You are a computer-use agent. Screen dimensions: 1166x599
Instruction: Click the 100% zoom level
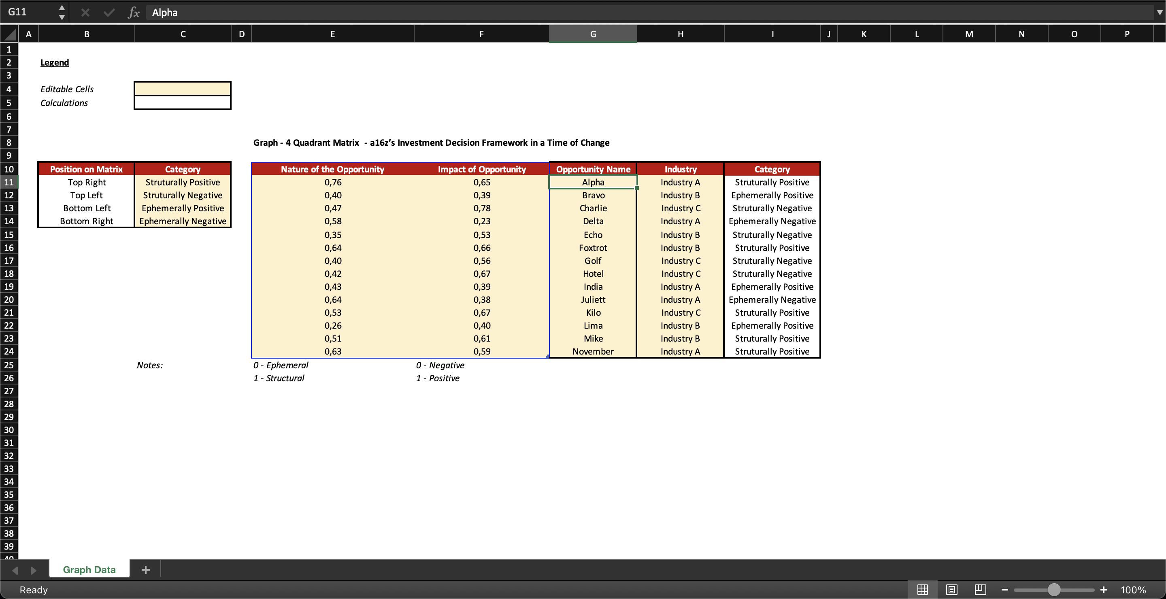point(1133,590)
